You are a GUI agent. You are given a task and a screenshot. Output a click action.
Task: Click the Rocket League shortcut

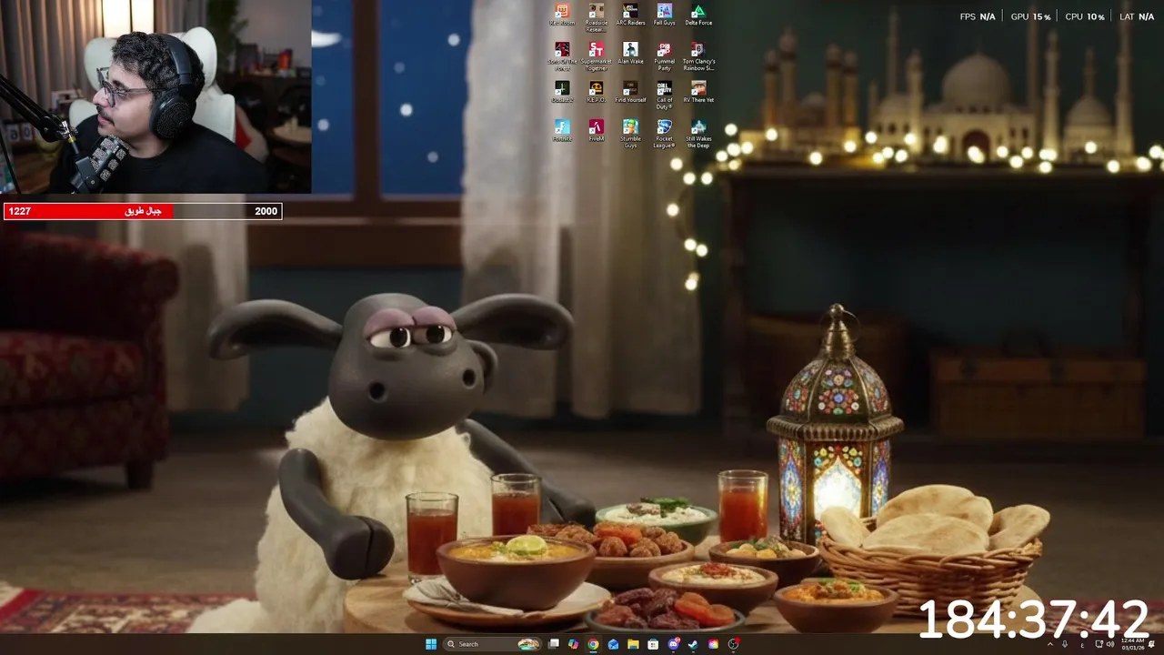(x=664, y=133)
